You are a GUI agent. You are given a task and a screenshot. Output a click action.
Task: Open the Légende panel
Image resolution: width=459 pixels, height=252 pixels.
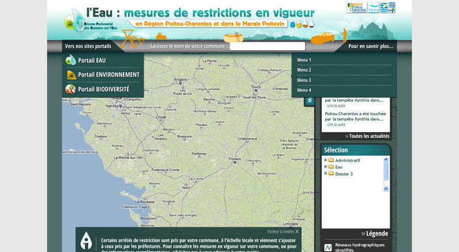coord(375,234)
